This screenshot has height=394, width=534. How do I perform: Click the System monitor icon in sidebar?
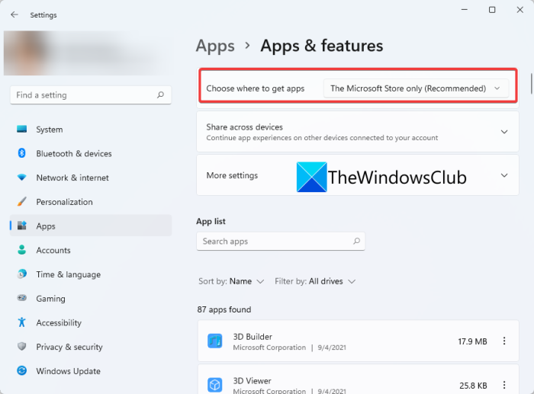coord(22,130)
